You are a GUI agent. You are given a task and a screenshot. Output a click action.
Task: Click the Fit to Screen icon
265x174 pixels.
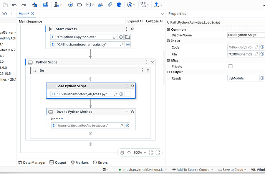[151, 153]
